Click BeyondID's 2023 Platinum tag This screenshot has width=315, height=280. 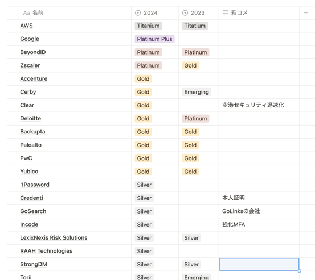pos(195,52)
